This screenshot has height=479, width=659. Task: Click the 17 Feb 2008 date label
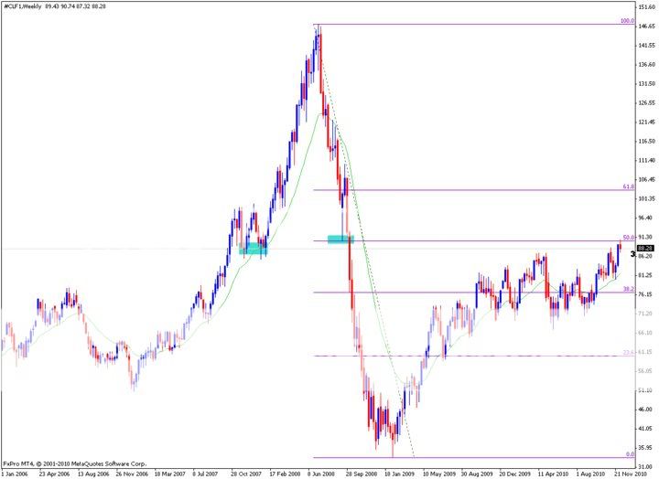tap(286, 474)
